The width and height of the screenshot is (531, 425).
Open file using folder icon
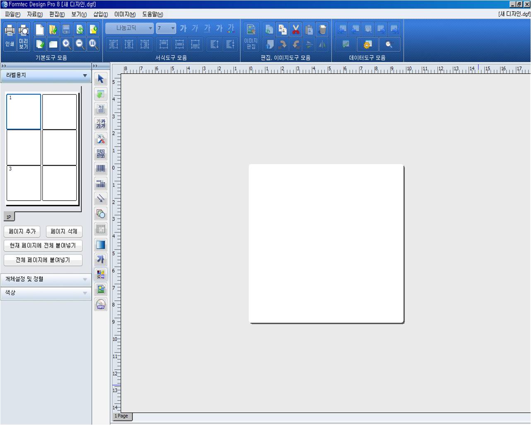[x=53, y=29]
